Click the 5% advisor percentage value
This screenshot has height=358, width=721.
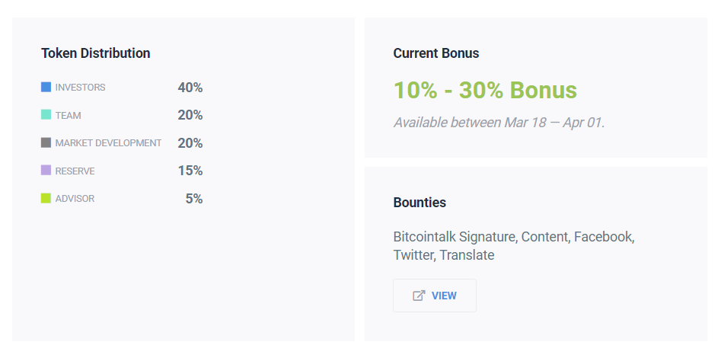[194, 199]
